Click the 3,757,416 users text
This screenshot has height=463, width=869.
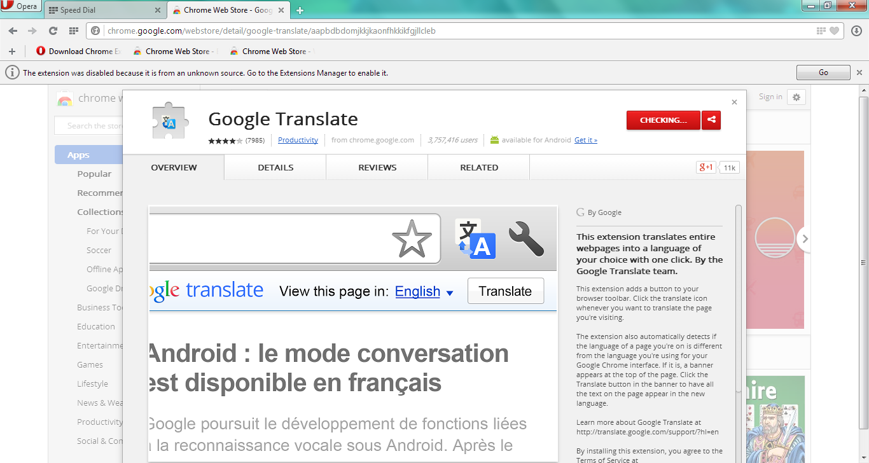[x=452, y=140]
